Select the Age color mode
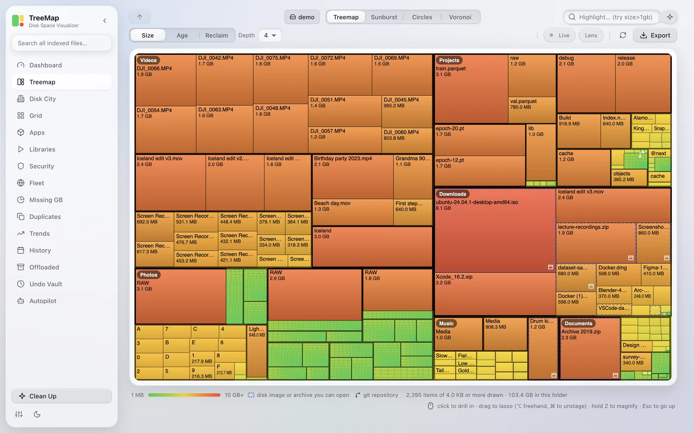This screenshot has width=694, height=433. point(182,36)
